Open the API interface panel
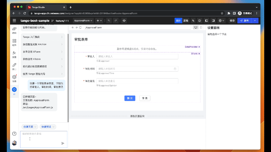 pyautogui.click(x=14, y=67)
